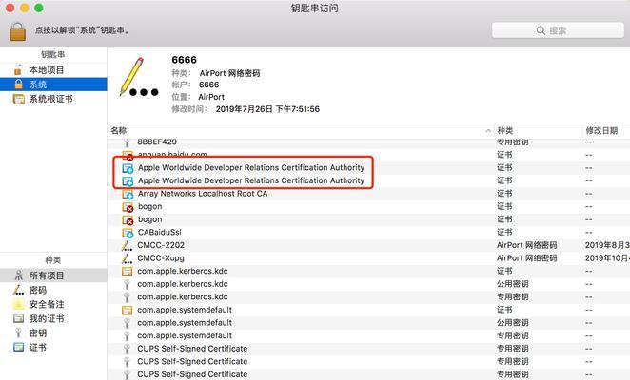Click AirPort 网络密码 kind cell of CMCC-2202
This screenshot has height=380, width=630.
pos(526,245)
